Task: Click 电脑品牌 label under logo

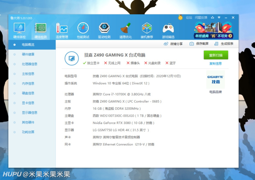Action: tap(215, 92)
